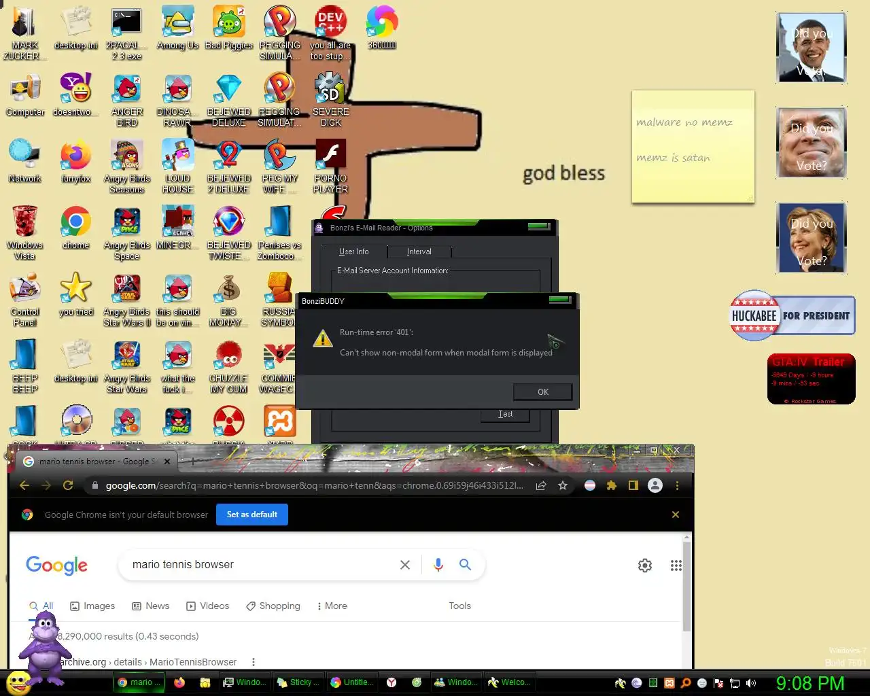The image size is (870, 696).
Task: Open the 360 colorful pinwheel icon
Action: (x=382, y=29)
